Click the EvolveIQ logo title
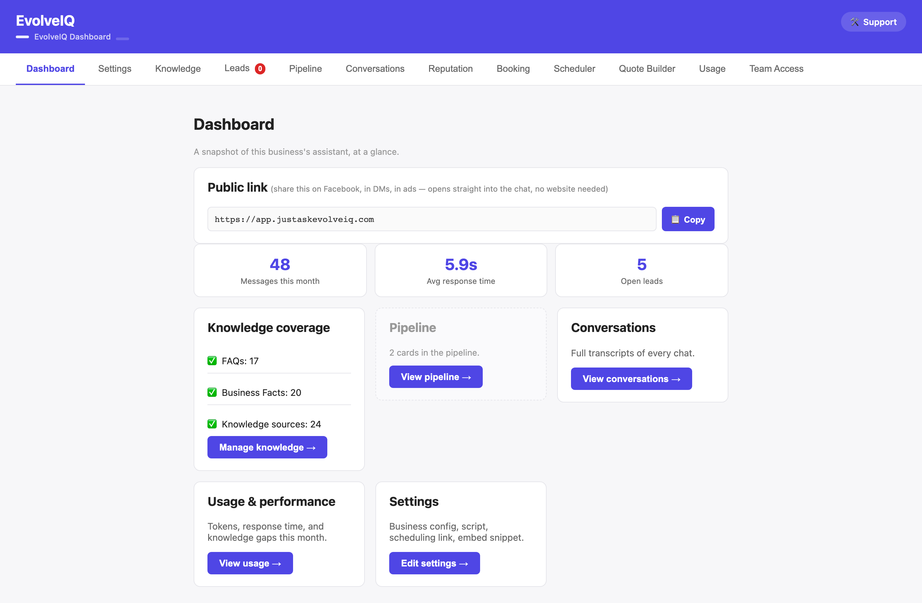This screenshot has height=603, width=922. coord(45,21)
